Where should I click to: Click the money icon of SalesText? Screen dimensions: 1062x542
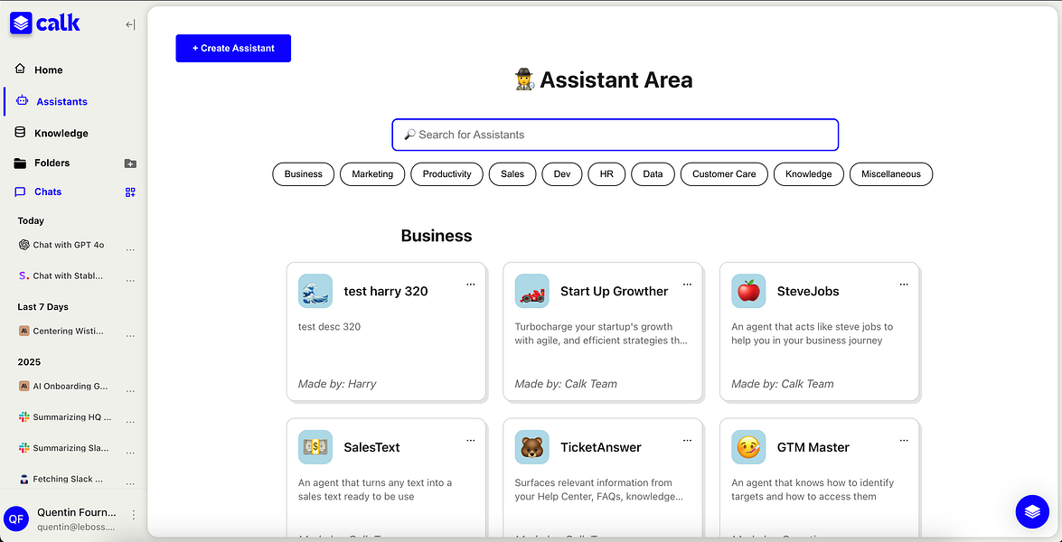[x=315, y=447]
